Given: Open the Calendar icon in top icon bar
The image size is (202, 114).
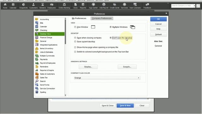Looking at the screenshot, I should click(13, 6).
